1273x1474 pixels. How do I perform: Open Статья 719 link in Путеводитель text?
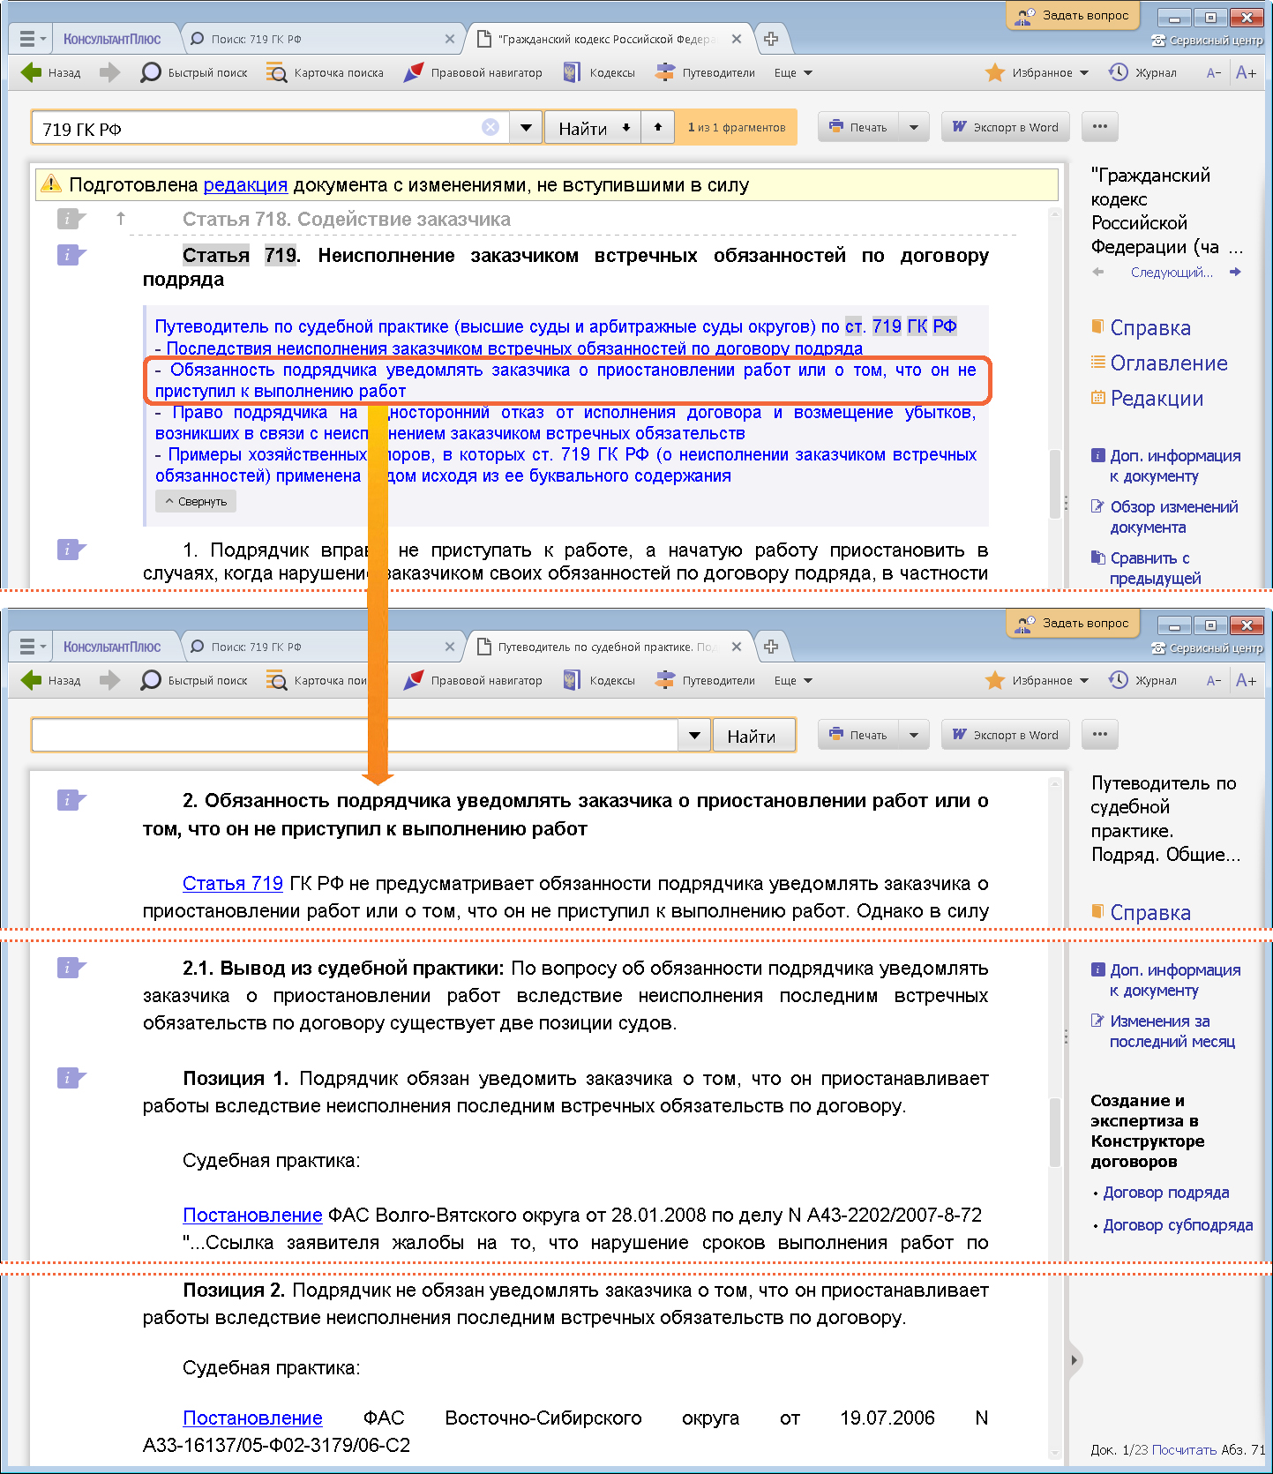[233, 884]
